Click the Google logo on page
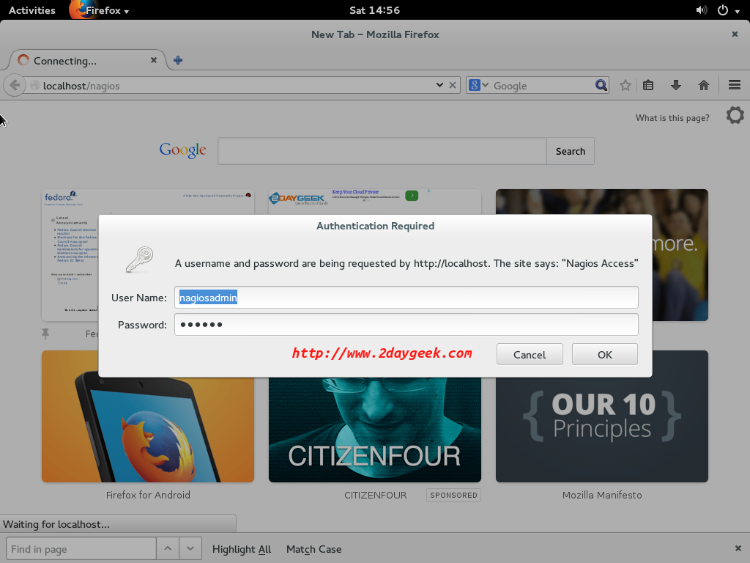750x563 pixels. coord(182,150)
